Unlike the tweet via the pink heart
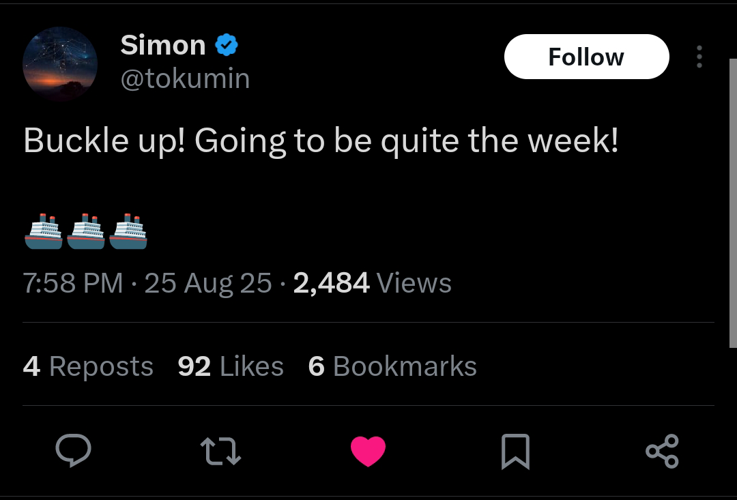The height and width of the screenshot is (500, 737). point(368,452)
